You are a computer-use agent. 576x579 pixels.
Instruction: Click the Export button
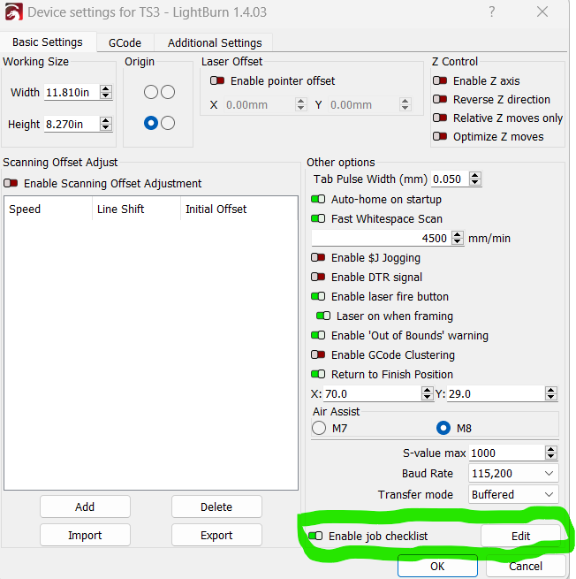[216, 535]
